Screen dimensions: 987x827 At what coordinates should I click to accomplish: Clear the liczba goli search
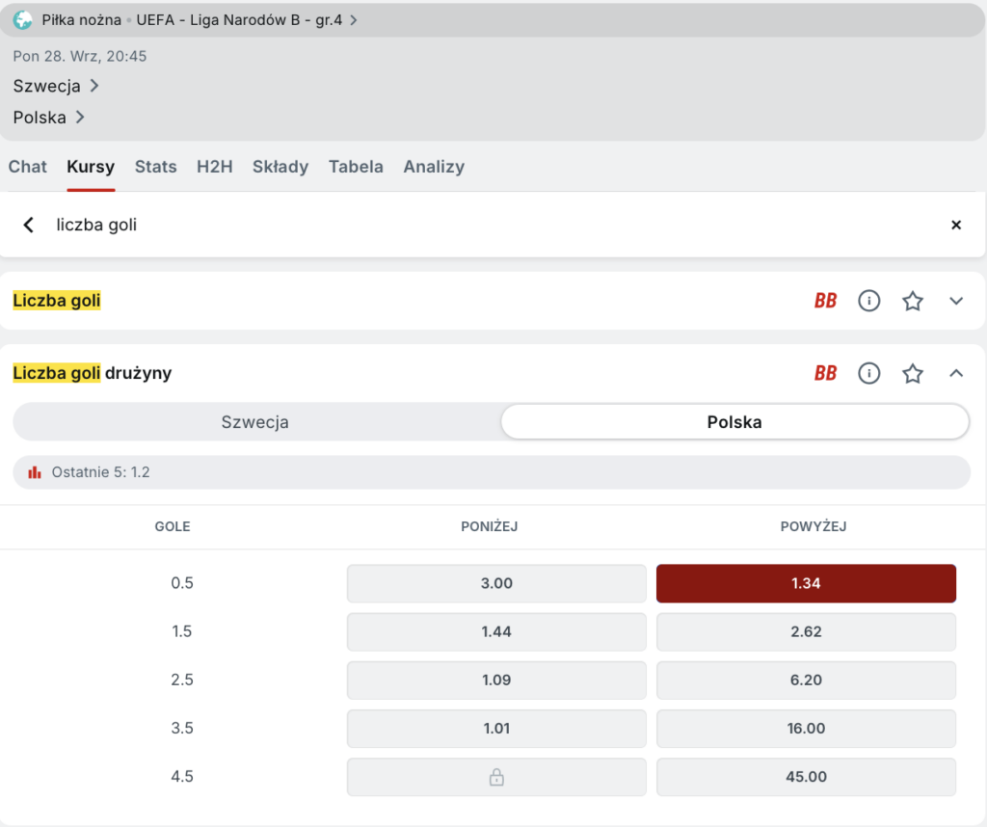pyautogui.click(x=956, y=225)
